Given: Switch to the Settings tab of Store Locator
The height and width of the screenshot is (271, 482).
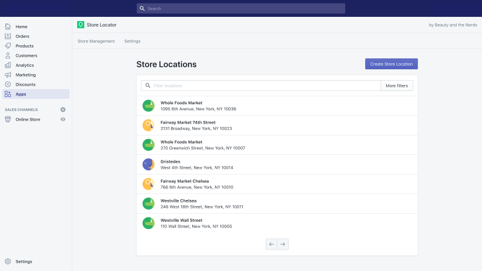Looking at the screenshot, I should 133,41.
